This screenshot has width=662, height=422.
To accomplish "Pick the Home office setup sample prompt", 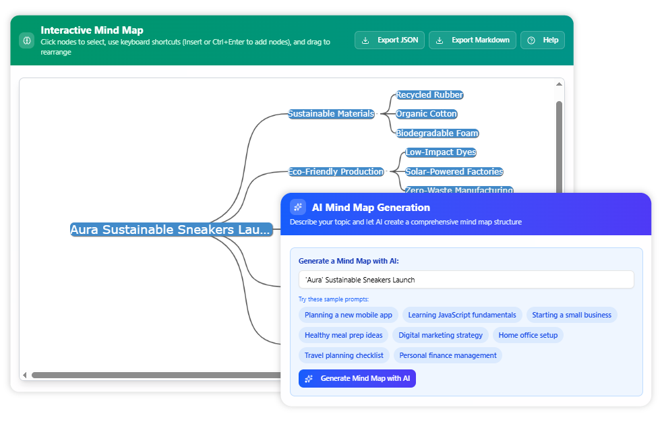I will tap(528, 335).
